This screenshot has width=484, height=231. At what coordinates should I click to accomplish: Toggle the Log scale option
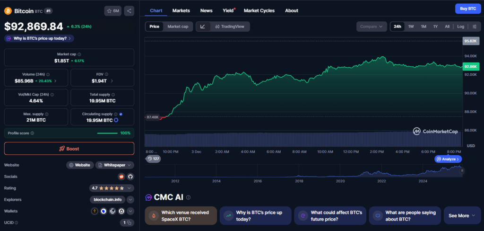[x=460, y=27]
